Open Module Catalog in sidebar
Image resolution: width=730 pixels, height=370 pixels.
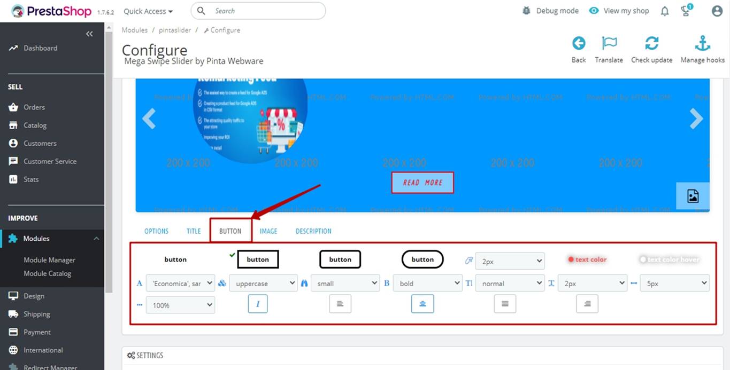click(47, 273)
